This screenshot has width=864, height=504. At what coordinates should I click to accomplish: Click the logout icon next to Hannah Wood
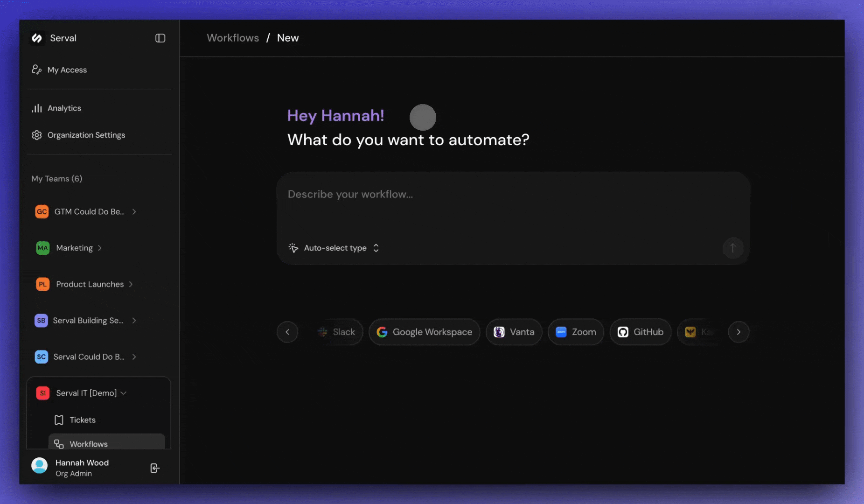click(x=154, y=468)
